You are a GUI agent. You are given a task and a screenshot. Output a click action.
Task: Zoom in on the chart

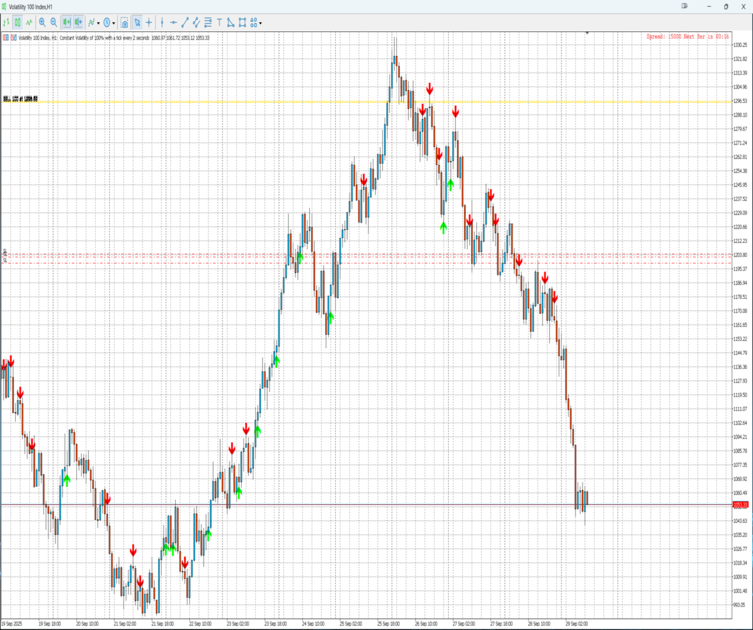click(42, 23)
